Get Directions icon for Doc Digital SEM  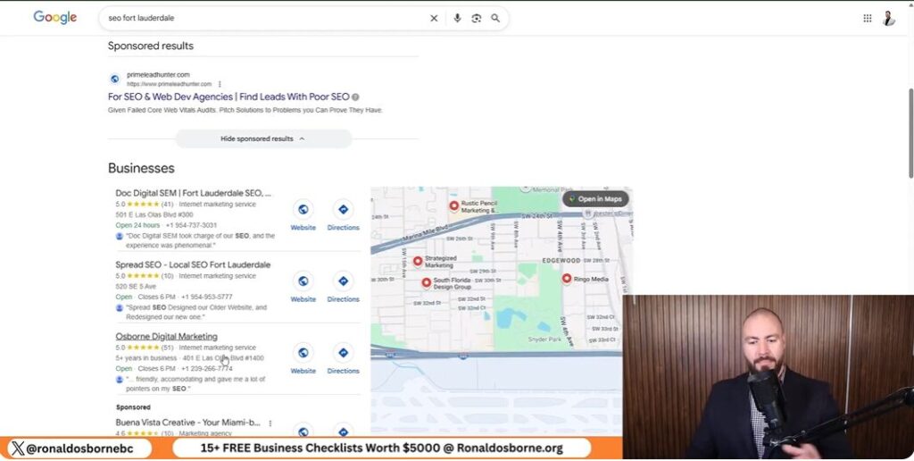[x=344, y=209]
